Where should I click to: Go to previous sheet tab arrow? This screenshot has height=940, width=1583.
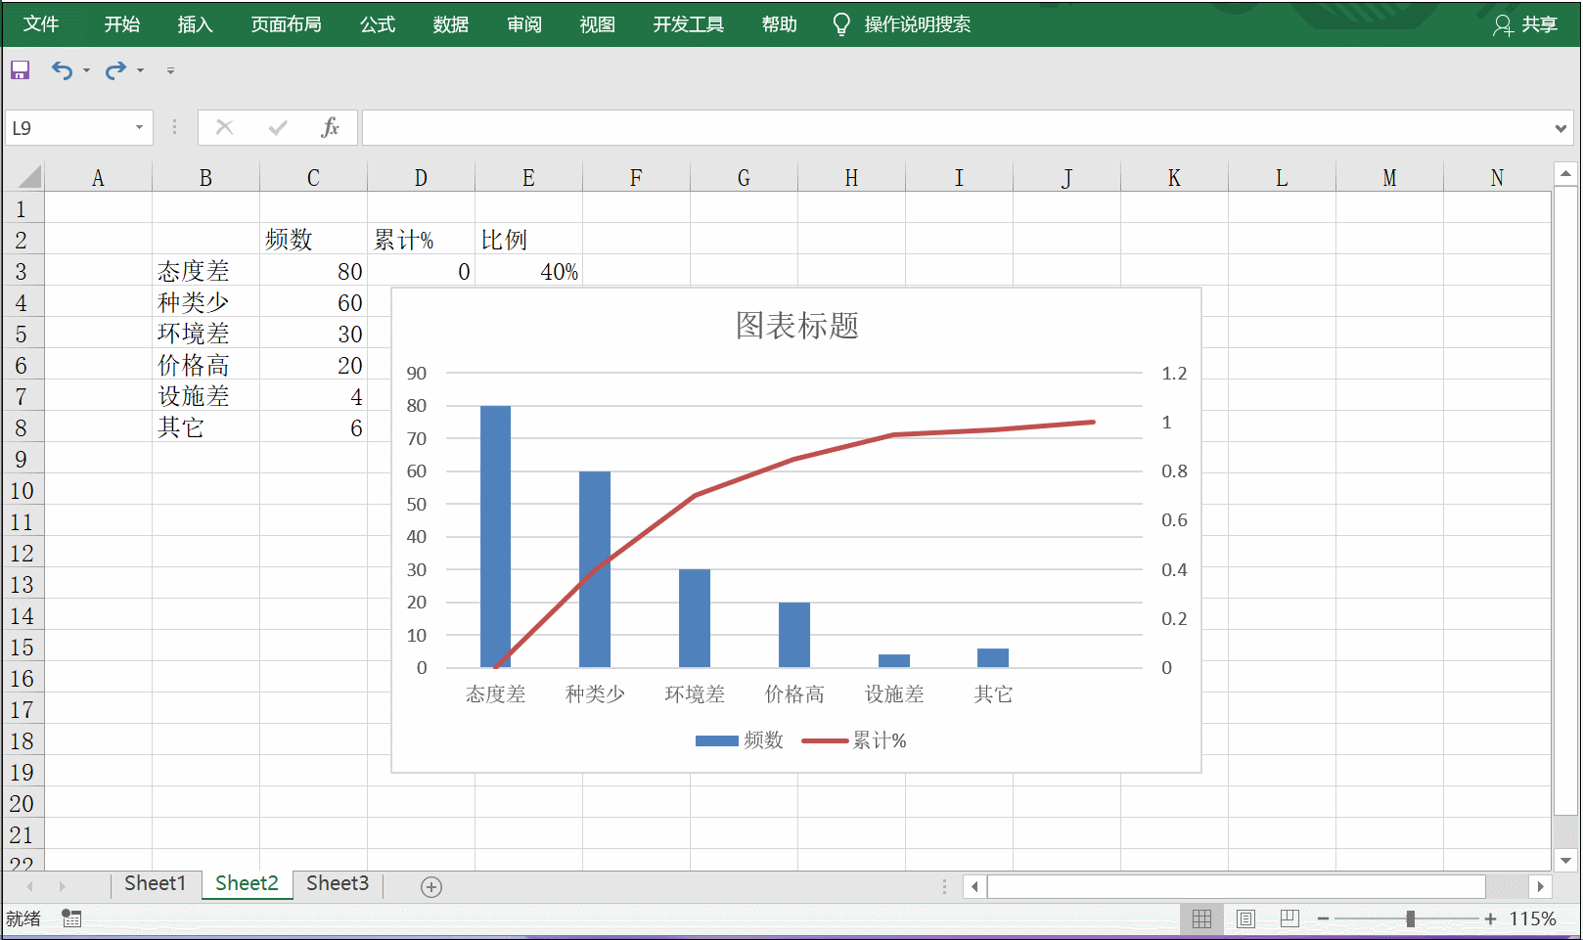click(30, 886)
